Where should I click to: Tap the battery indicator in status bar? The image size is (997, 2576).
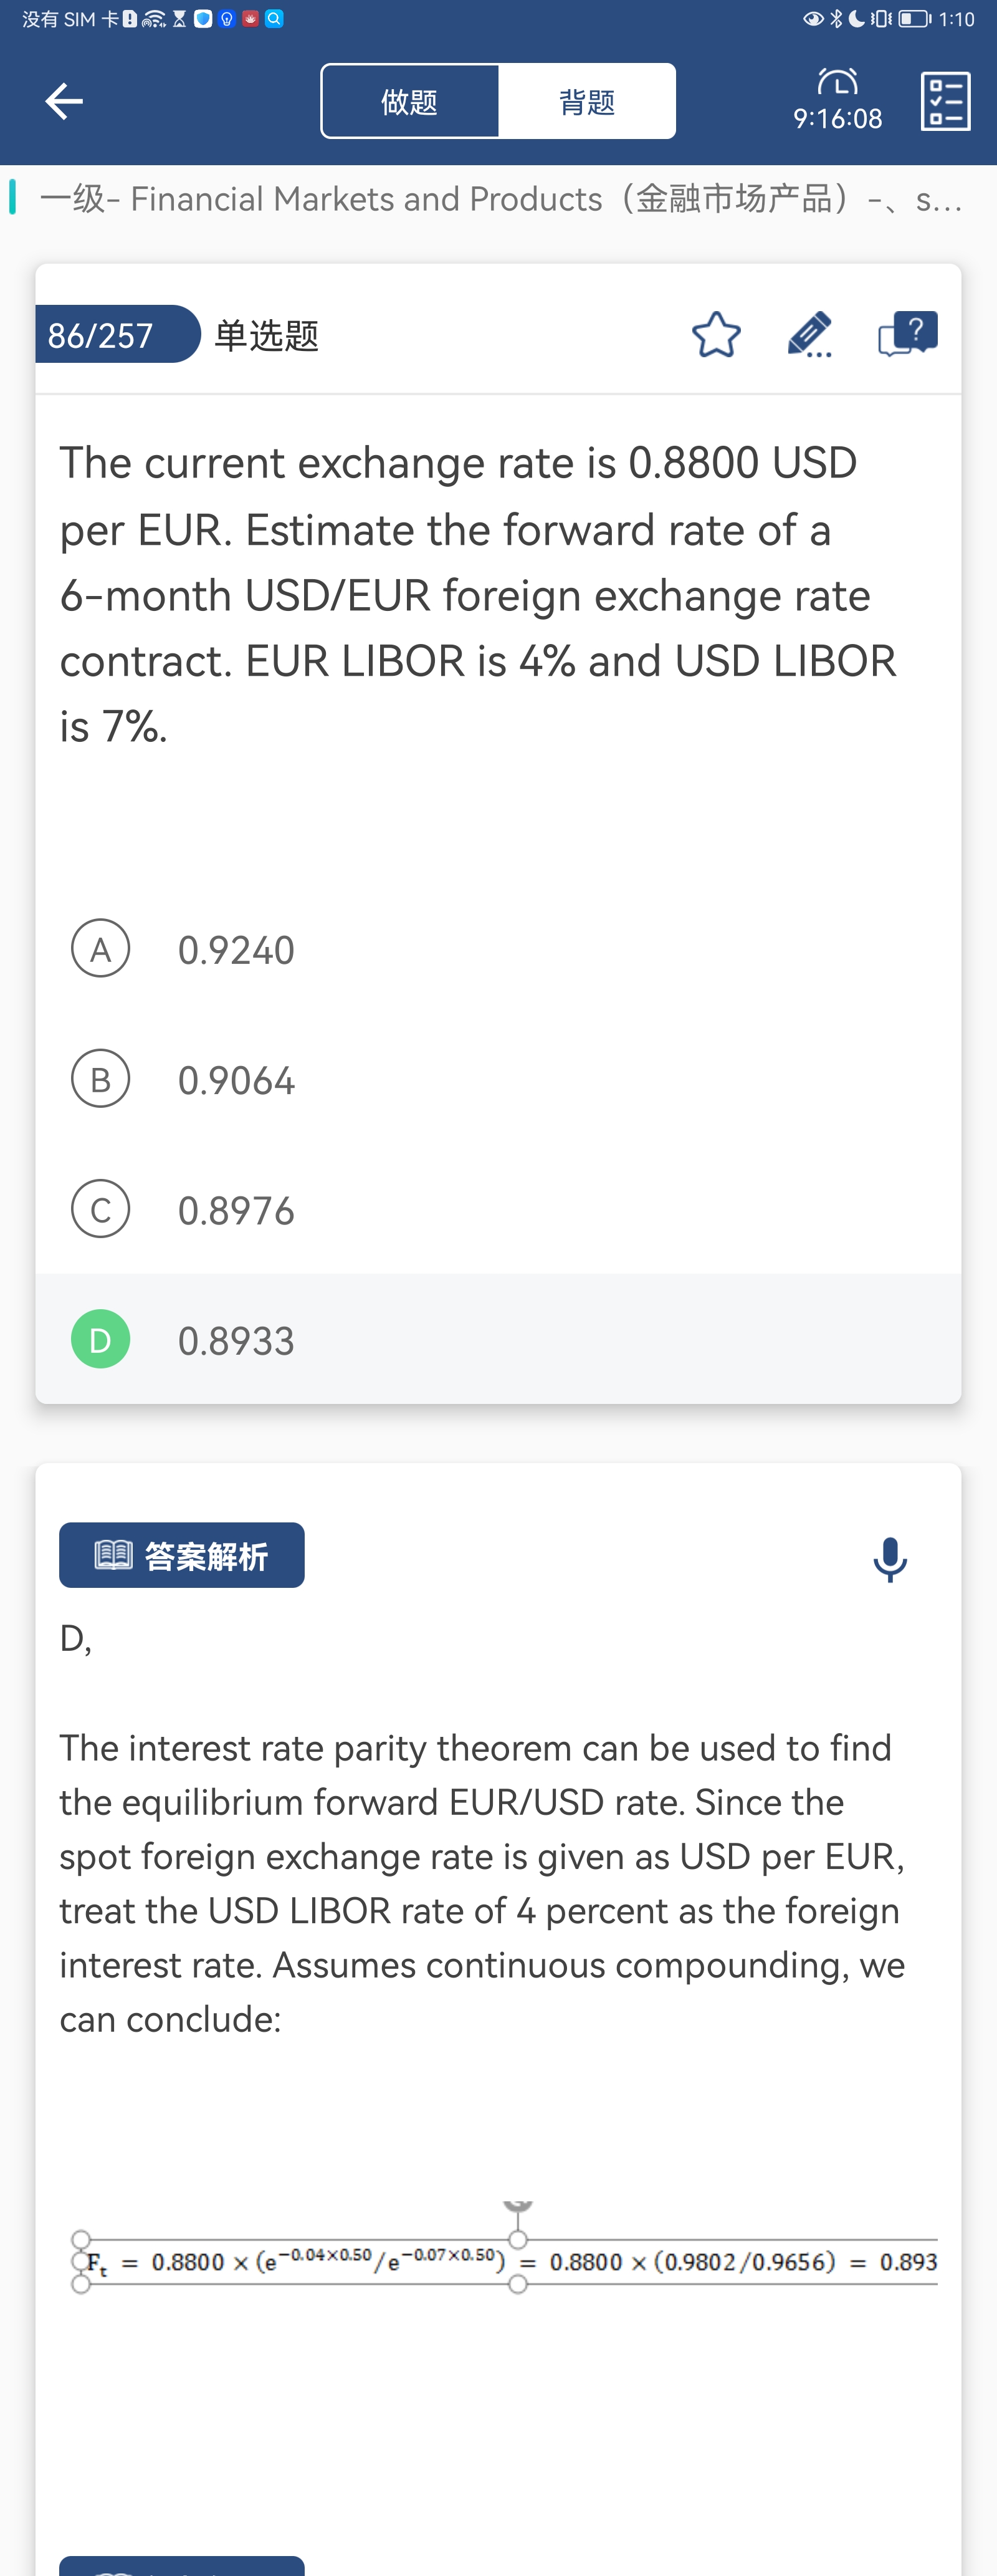(x=914, y=19)
